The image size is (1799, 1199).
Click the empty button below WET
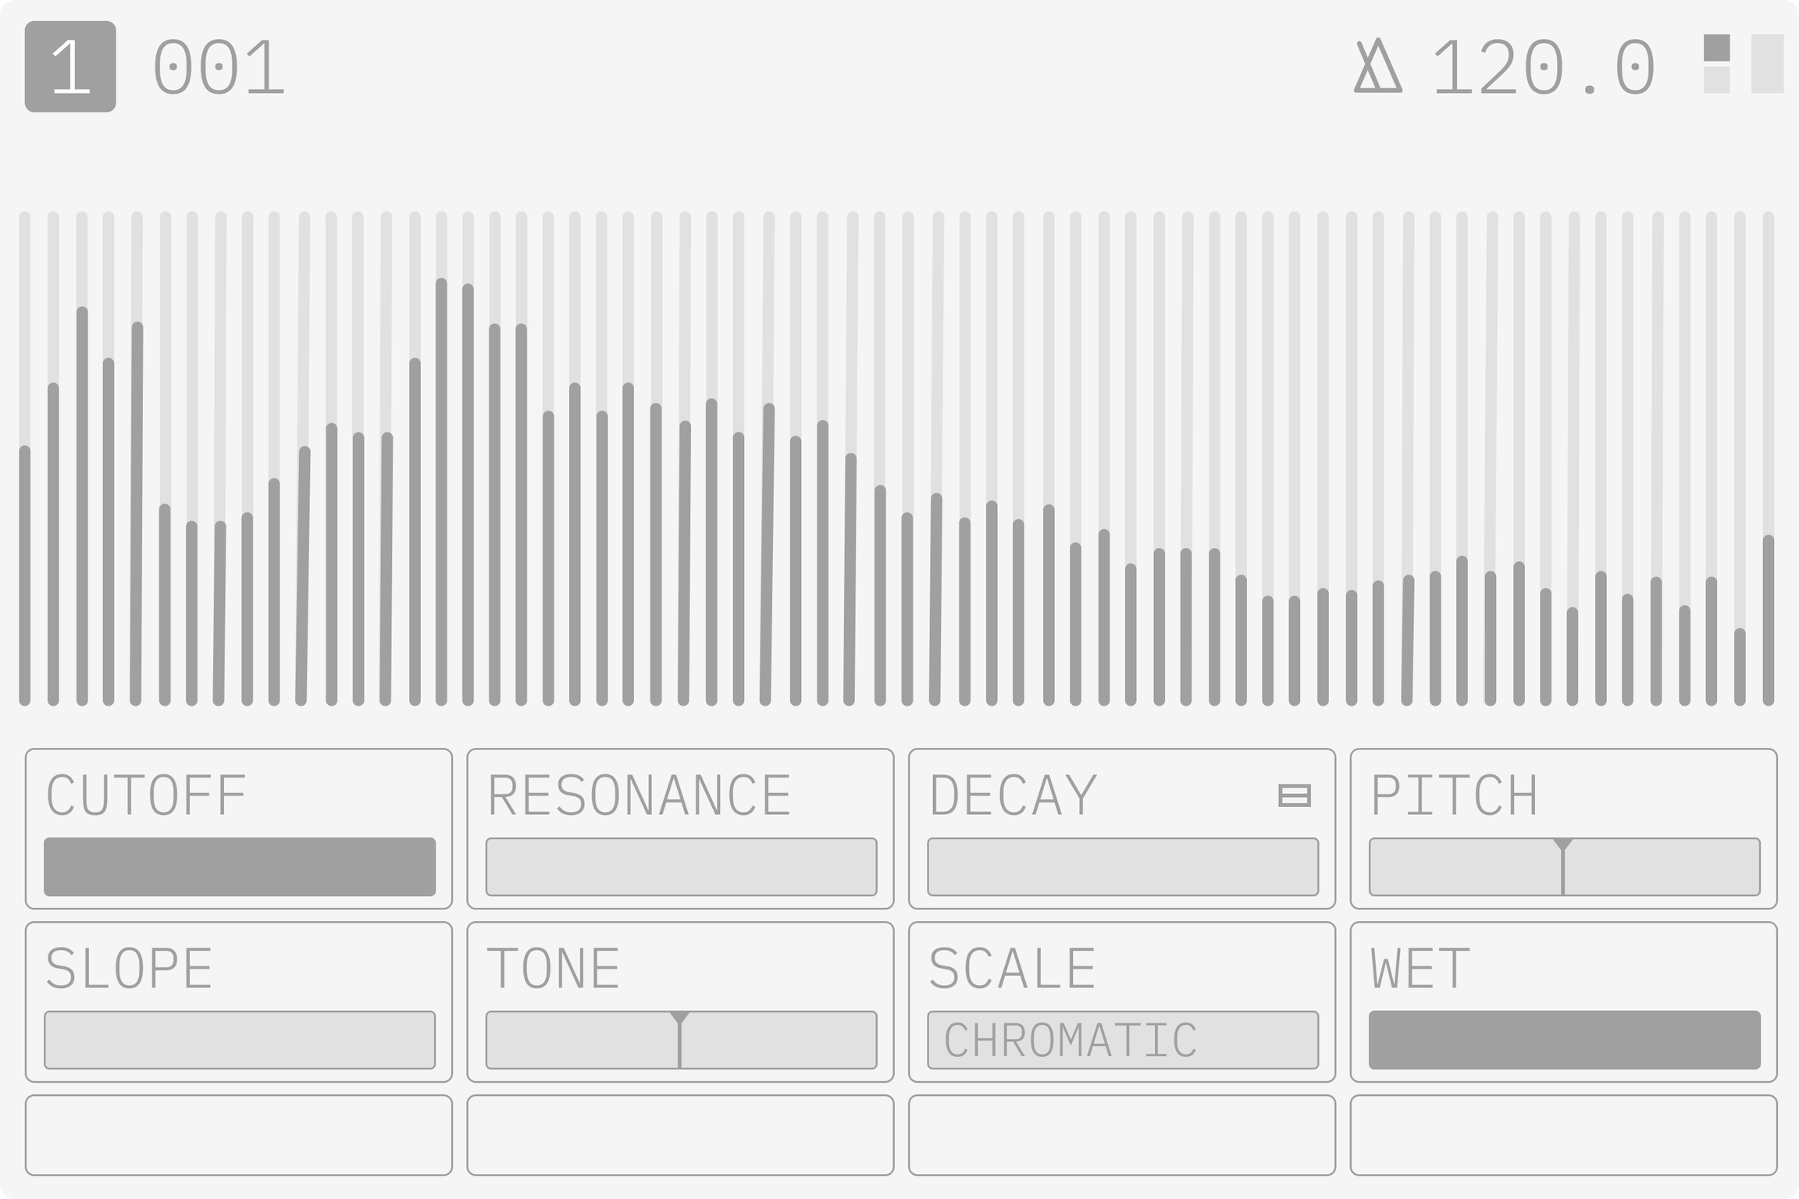(1563, 1135)
